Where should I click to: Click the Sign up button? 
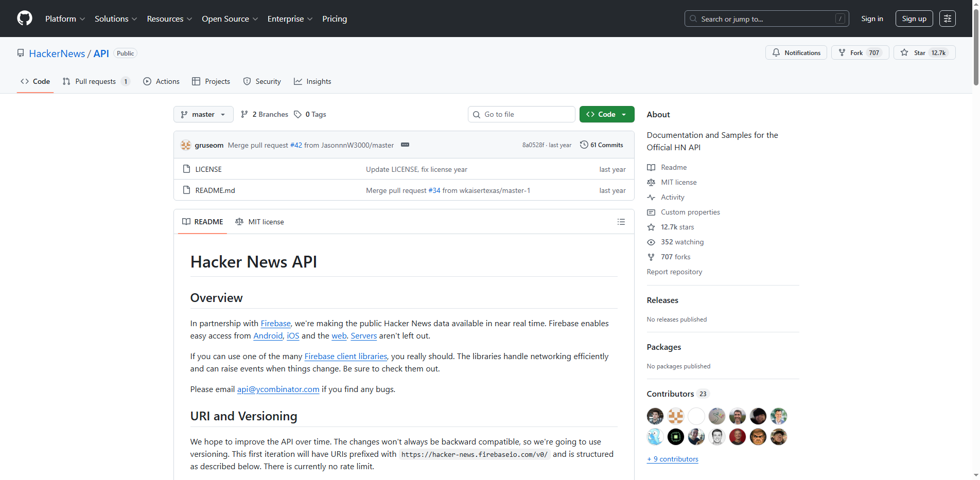point(914,18)
